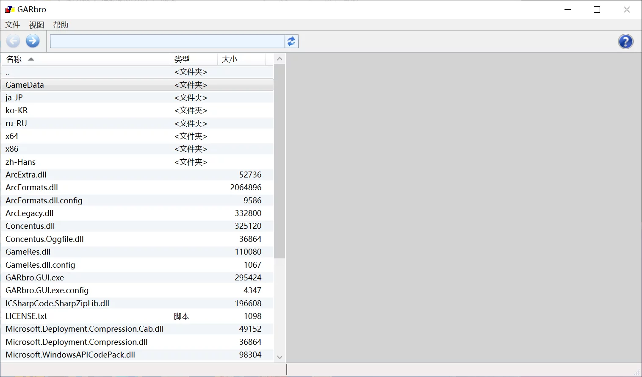Select the GameData folder
The width and height of the screenshot is (642, 377).
pyautogui.click(x=25, y=85)
